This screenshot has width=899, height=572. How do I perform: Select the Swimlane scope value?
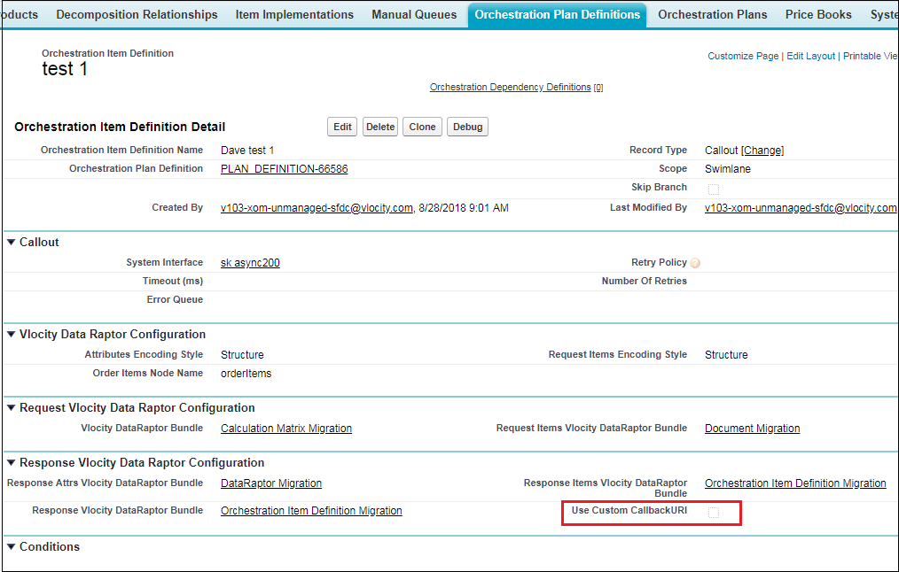point(728,169)
